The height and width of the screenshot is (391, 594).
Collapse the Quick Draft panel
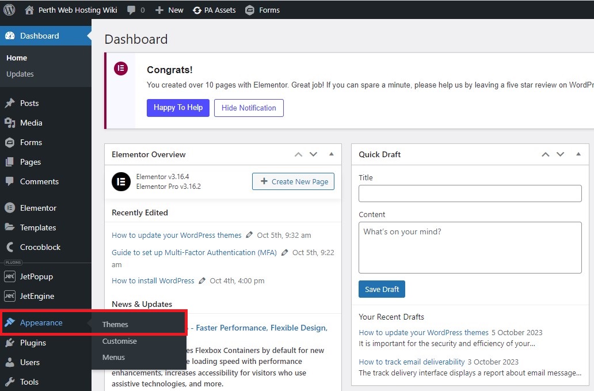[578, 154]
